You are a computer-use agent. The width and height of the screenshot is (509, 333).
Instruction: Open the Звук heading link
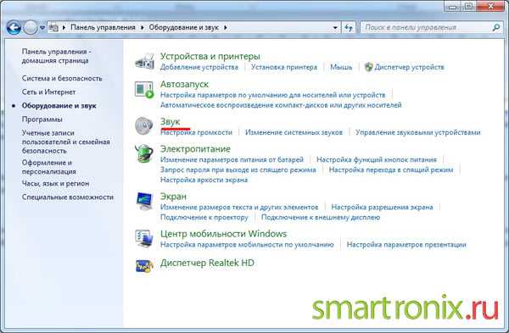click(171, 122)
